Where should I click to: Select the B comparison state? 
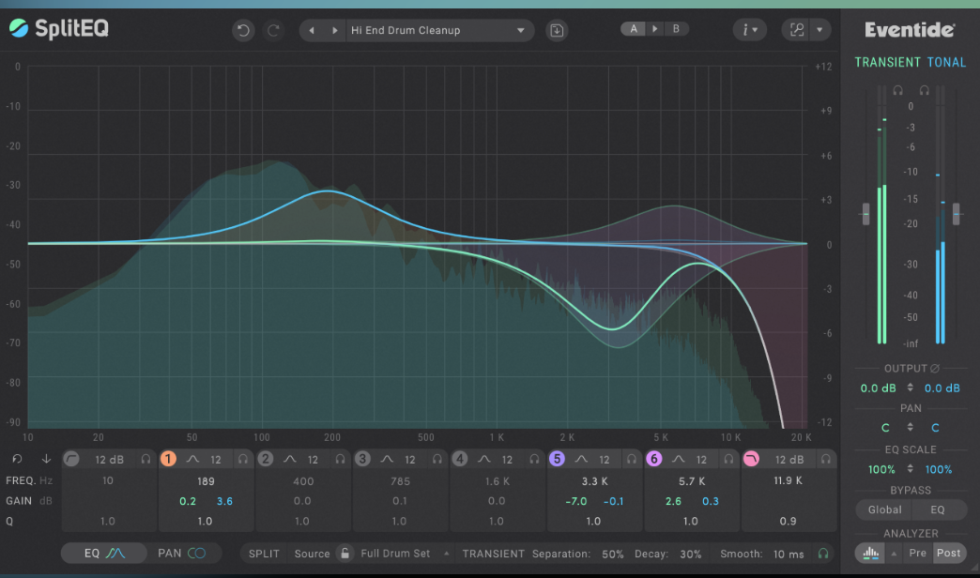pyautogui.click(x=676, y=29)
